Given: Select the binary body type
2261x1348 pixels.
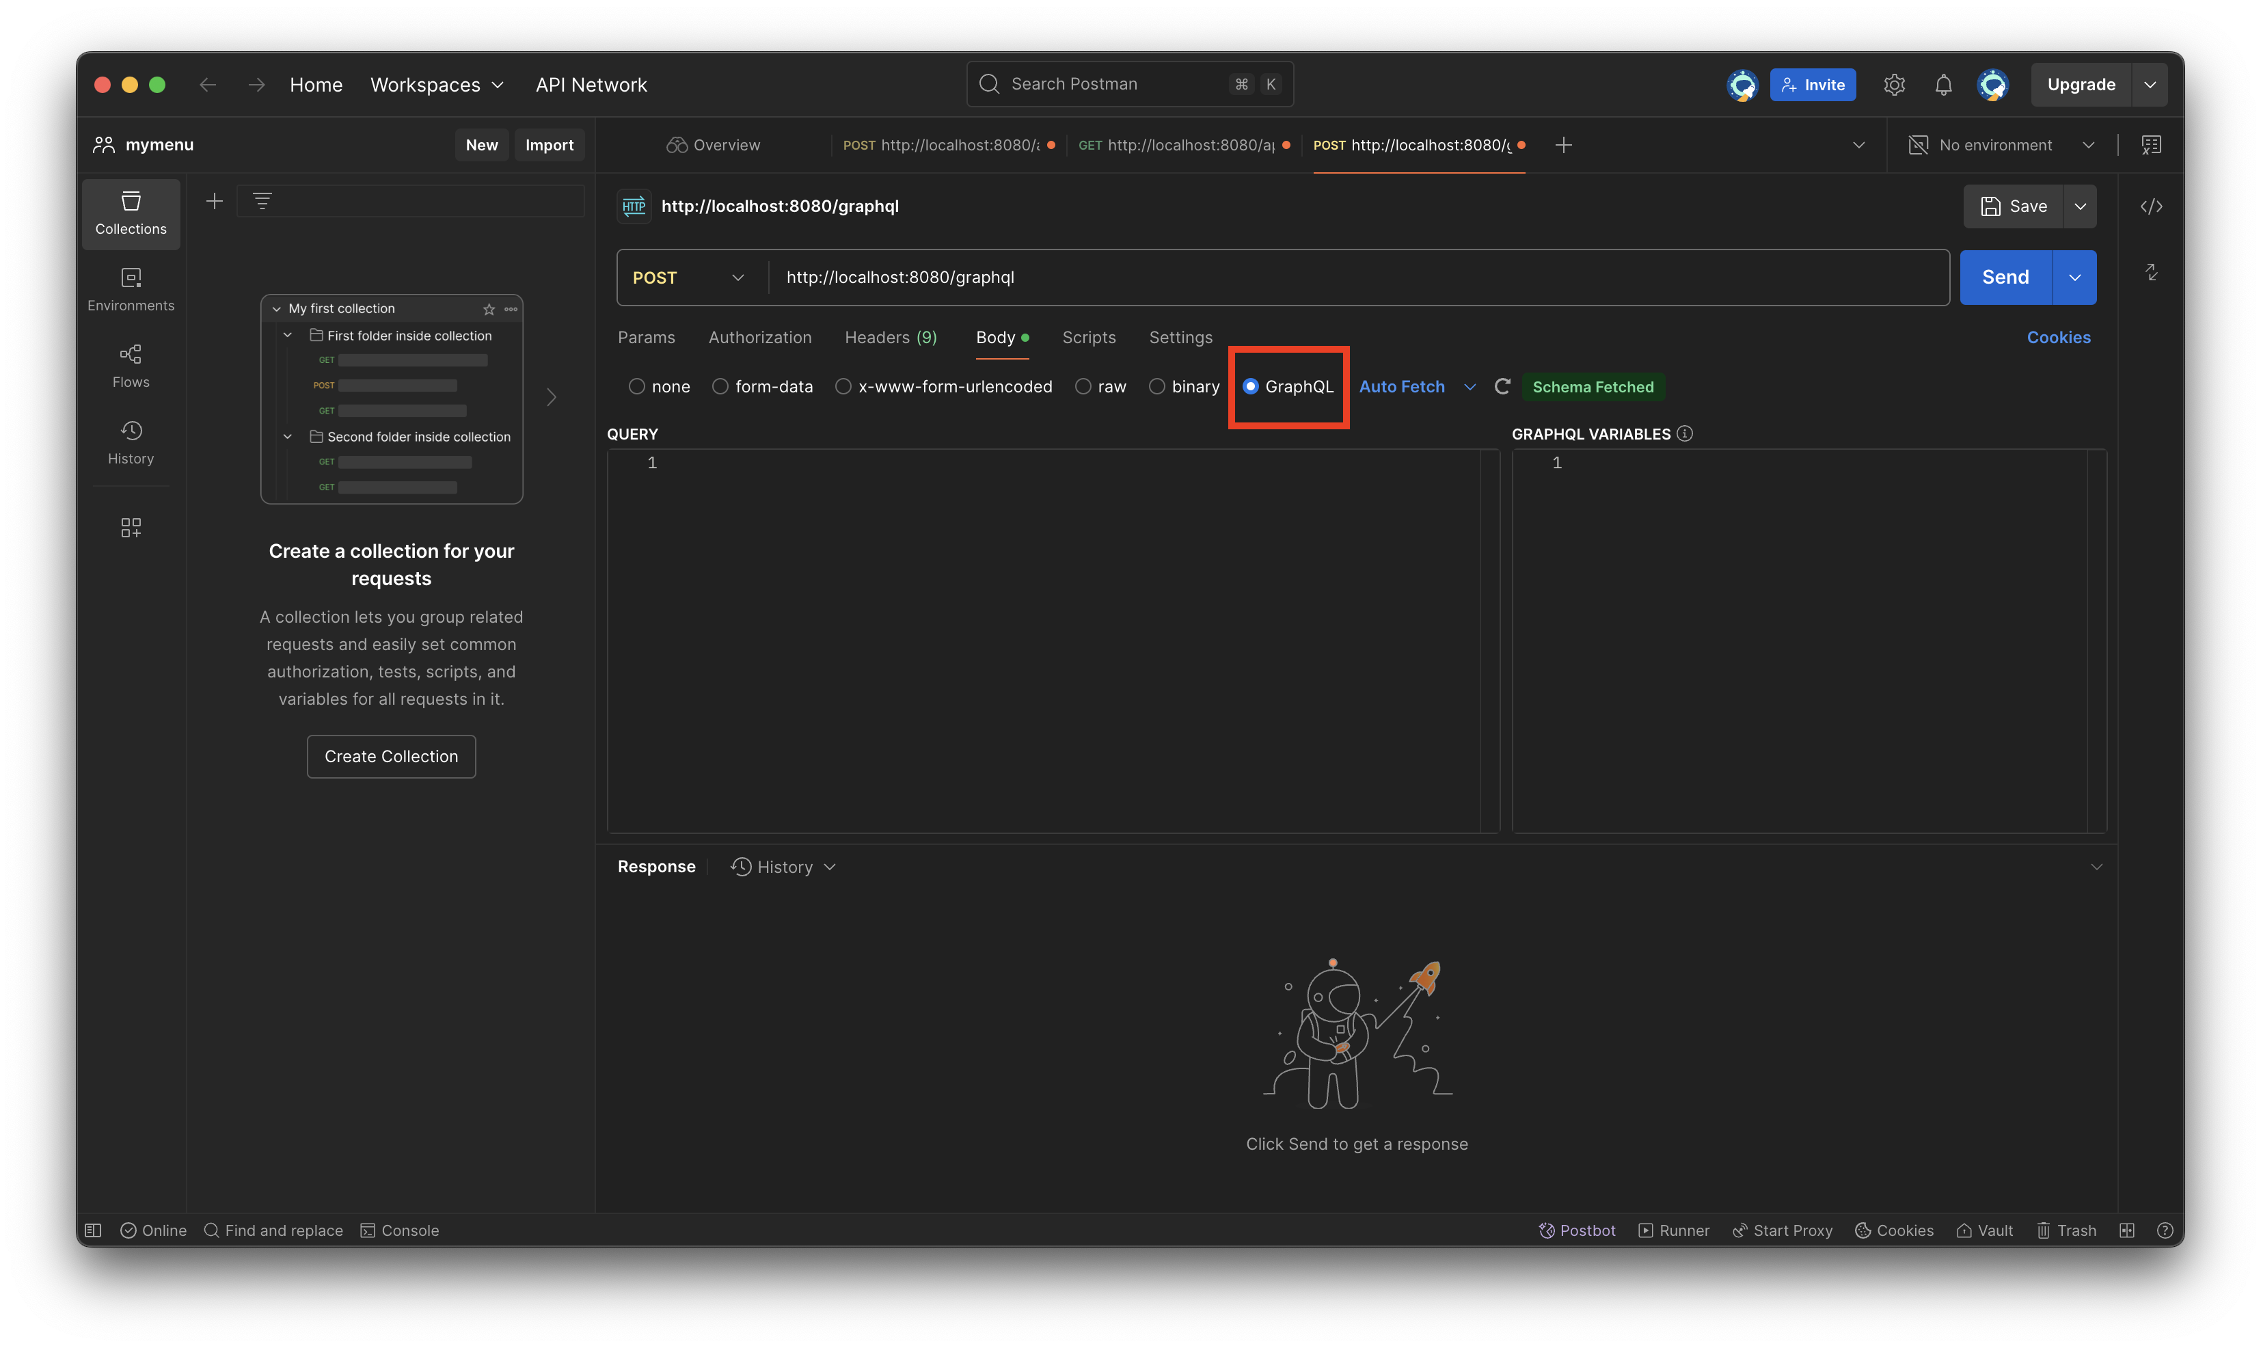Looking at the screenshot, I should 1157,386.
